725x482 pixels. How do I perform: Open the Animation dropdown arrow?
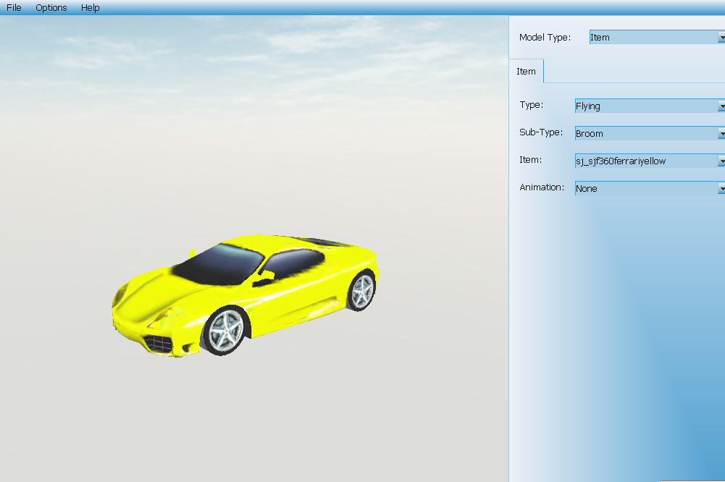721,189
